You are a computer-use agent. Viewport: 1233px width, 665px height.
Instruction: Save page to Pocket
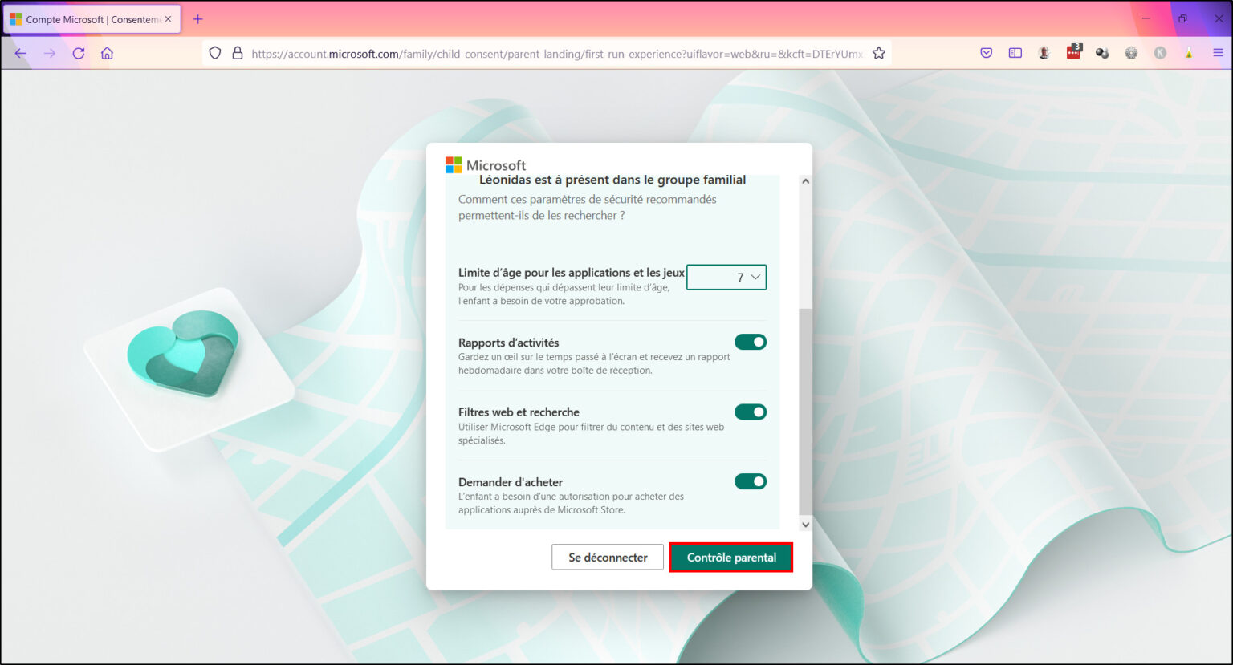pos(987,53)
